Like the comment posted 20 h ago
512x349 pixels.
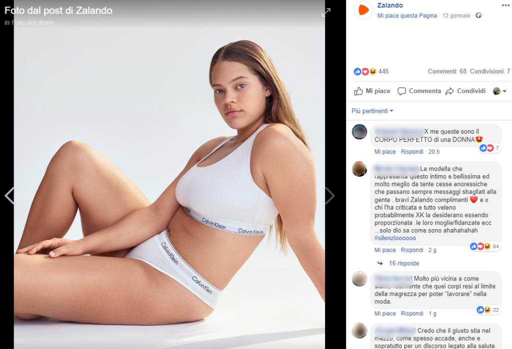coord(385,152)
